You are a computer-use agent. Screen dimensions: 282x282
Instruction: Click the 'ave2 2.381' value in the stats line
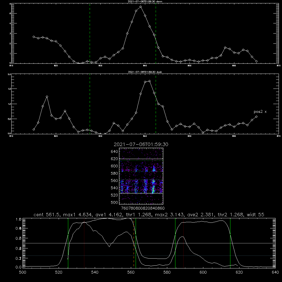click(x=201, y=215)
